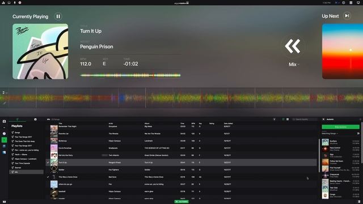Select the Soldier track by Foo Fighters
This screenshot has width=363, height=204.
(181, 169)
